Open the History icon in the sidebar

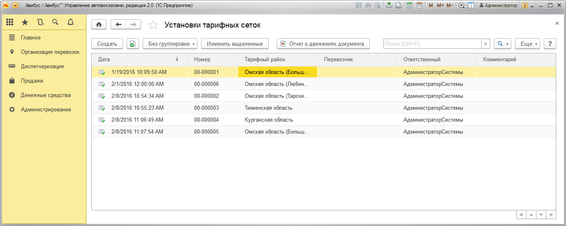pos(40,22)
